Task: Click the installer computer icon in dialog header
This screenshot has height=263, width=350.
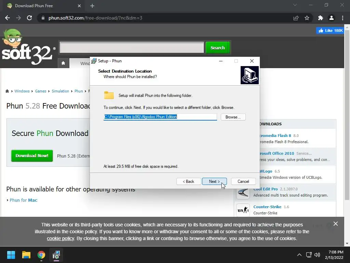Action: [x=250, y=75]
